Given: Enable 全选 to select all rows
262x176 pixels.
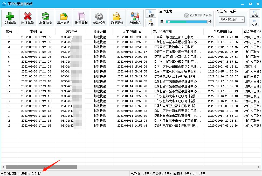Looking at the screenshot, I should click(x=254, y=14).
